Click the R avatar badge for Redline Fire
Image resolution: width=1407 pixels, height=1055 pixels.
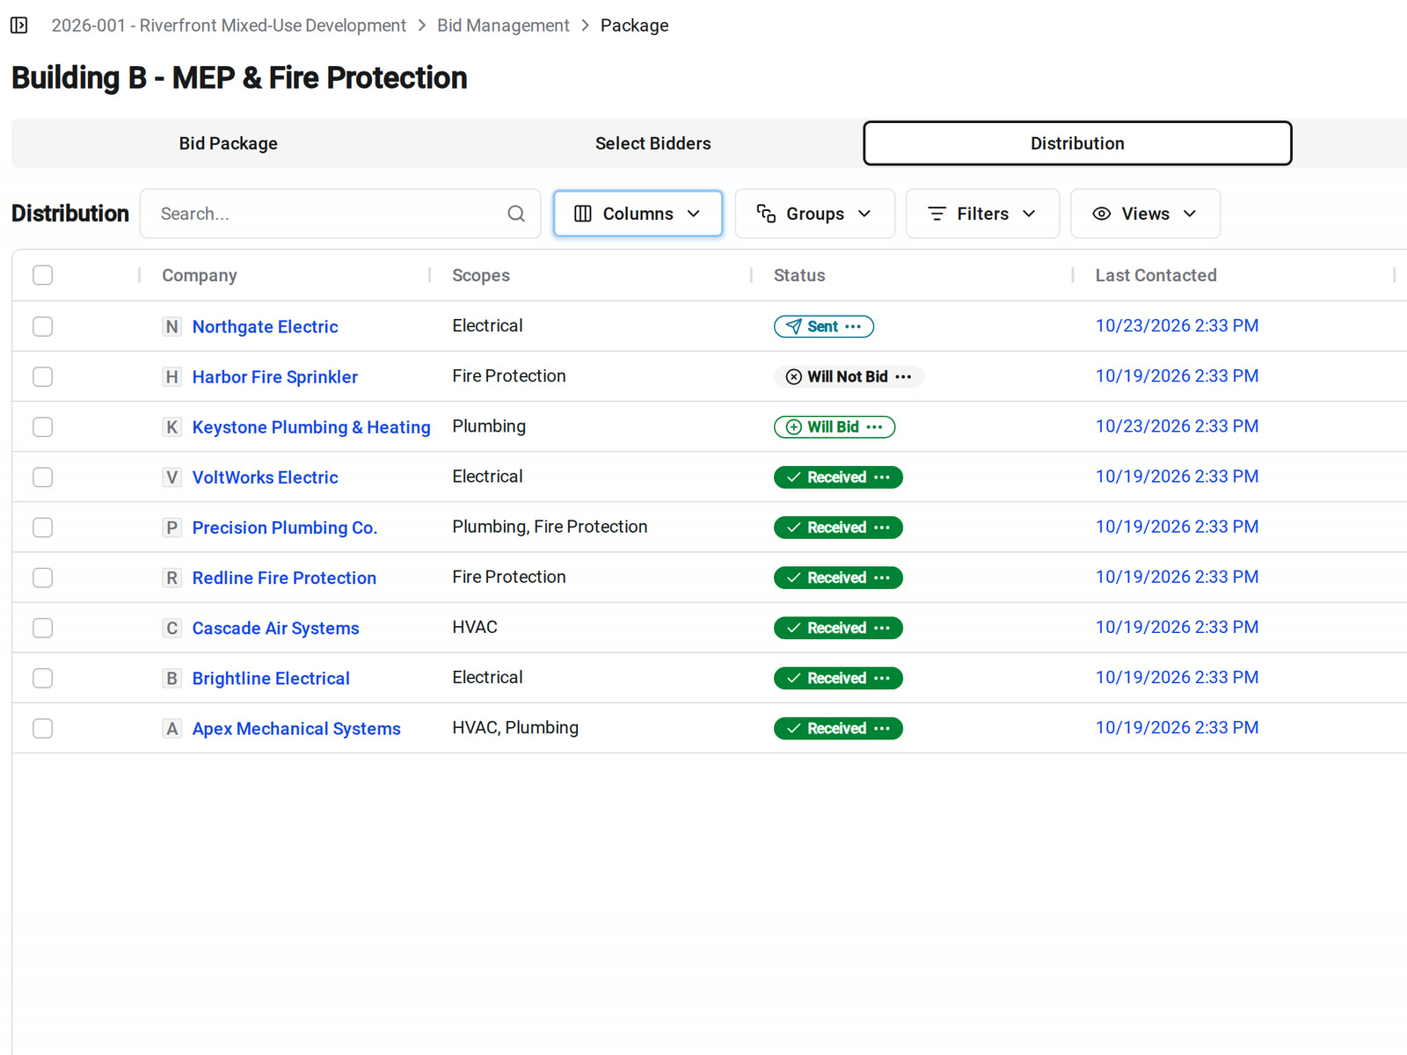(172, 578)
